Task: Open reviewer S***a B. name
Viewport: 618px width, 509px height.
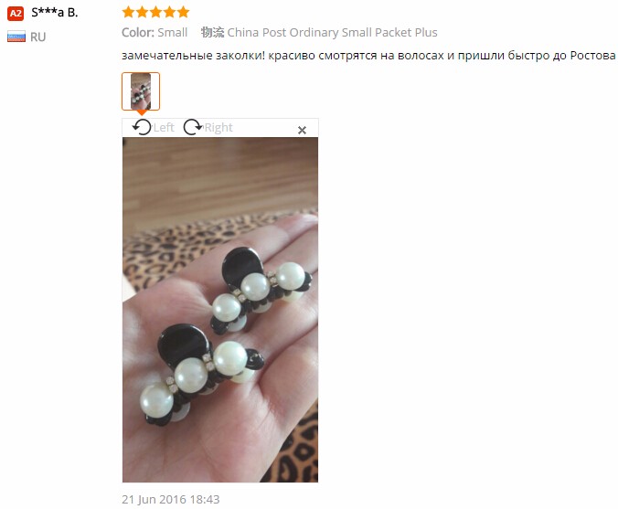Action: [x=55, y=13]
